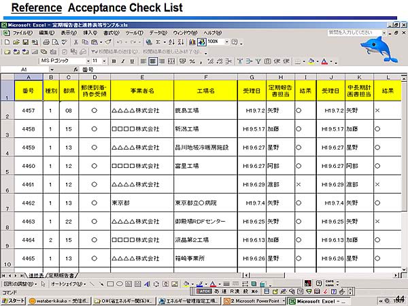Open the 図形の調整 Draw menu dropdown
The height and width of the screenshot is (306, 408).
(20, 284)
